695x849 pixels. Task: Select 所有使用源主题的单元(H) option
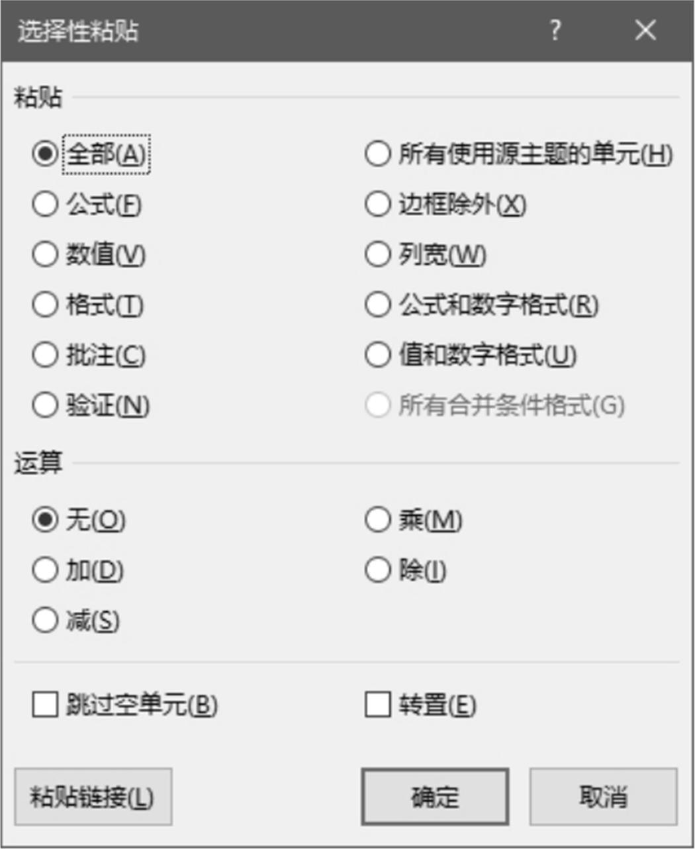coord(377,154)
